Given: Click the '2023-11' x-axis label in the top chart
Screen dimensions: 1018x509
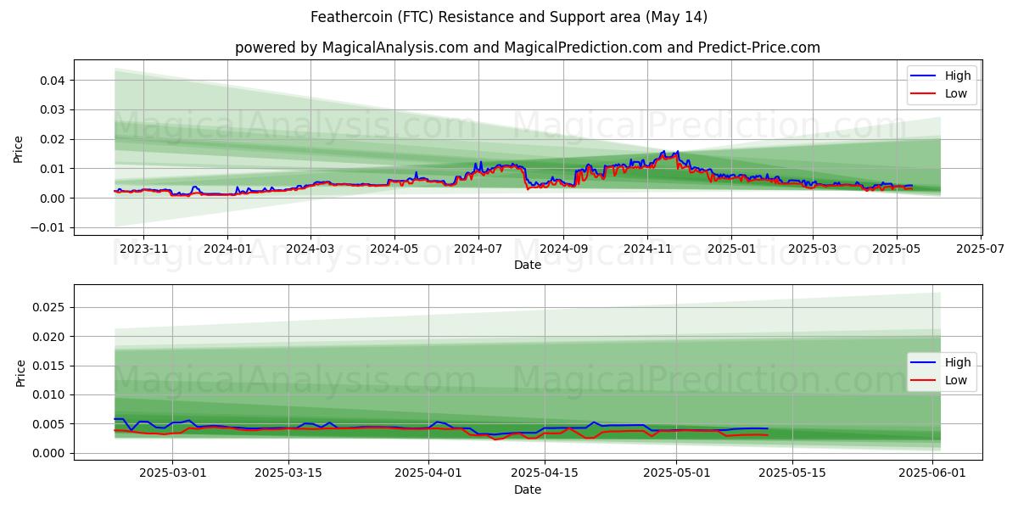Looking at the screenshot, I should [x=143, y=249].
